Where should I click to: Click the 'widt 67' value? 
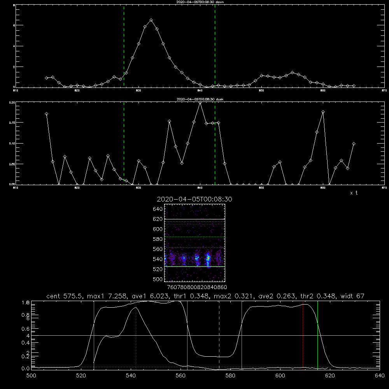point(352,296)
